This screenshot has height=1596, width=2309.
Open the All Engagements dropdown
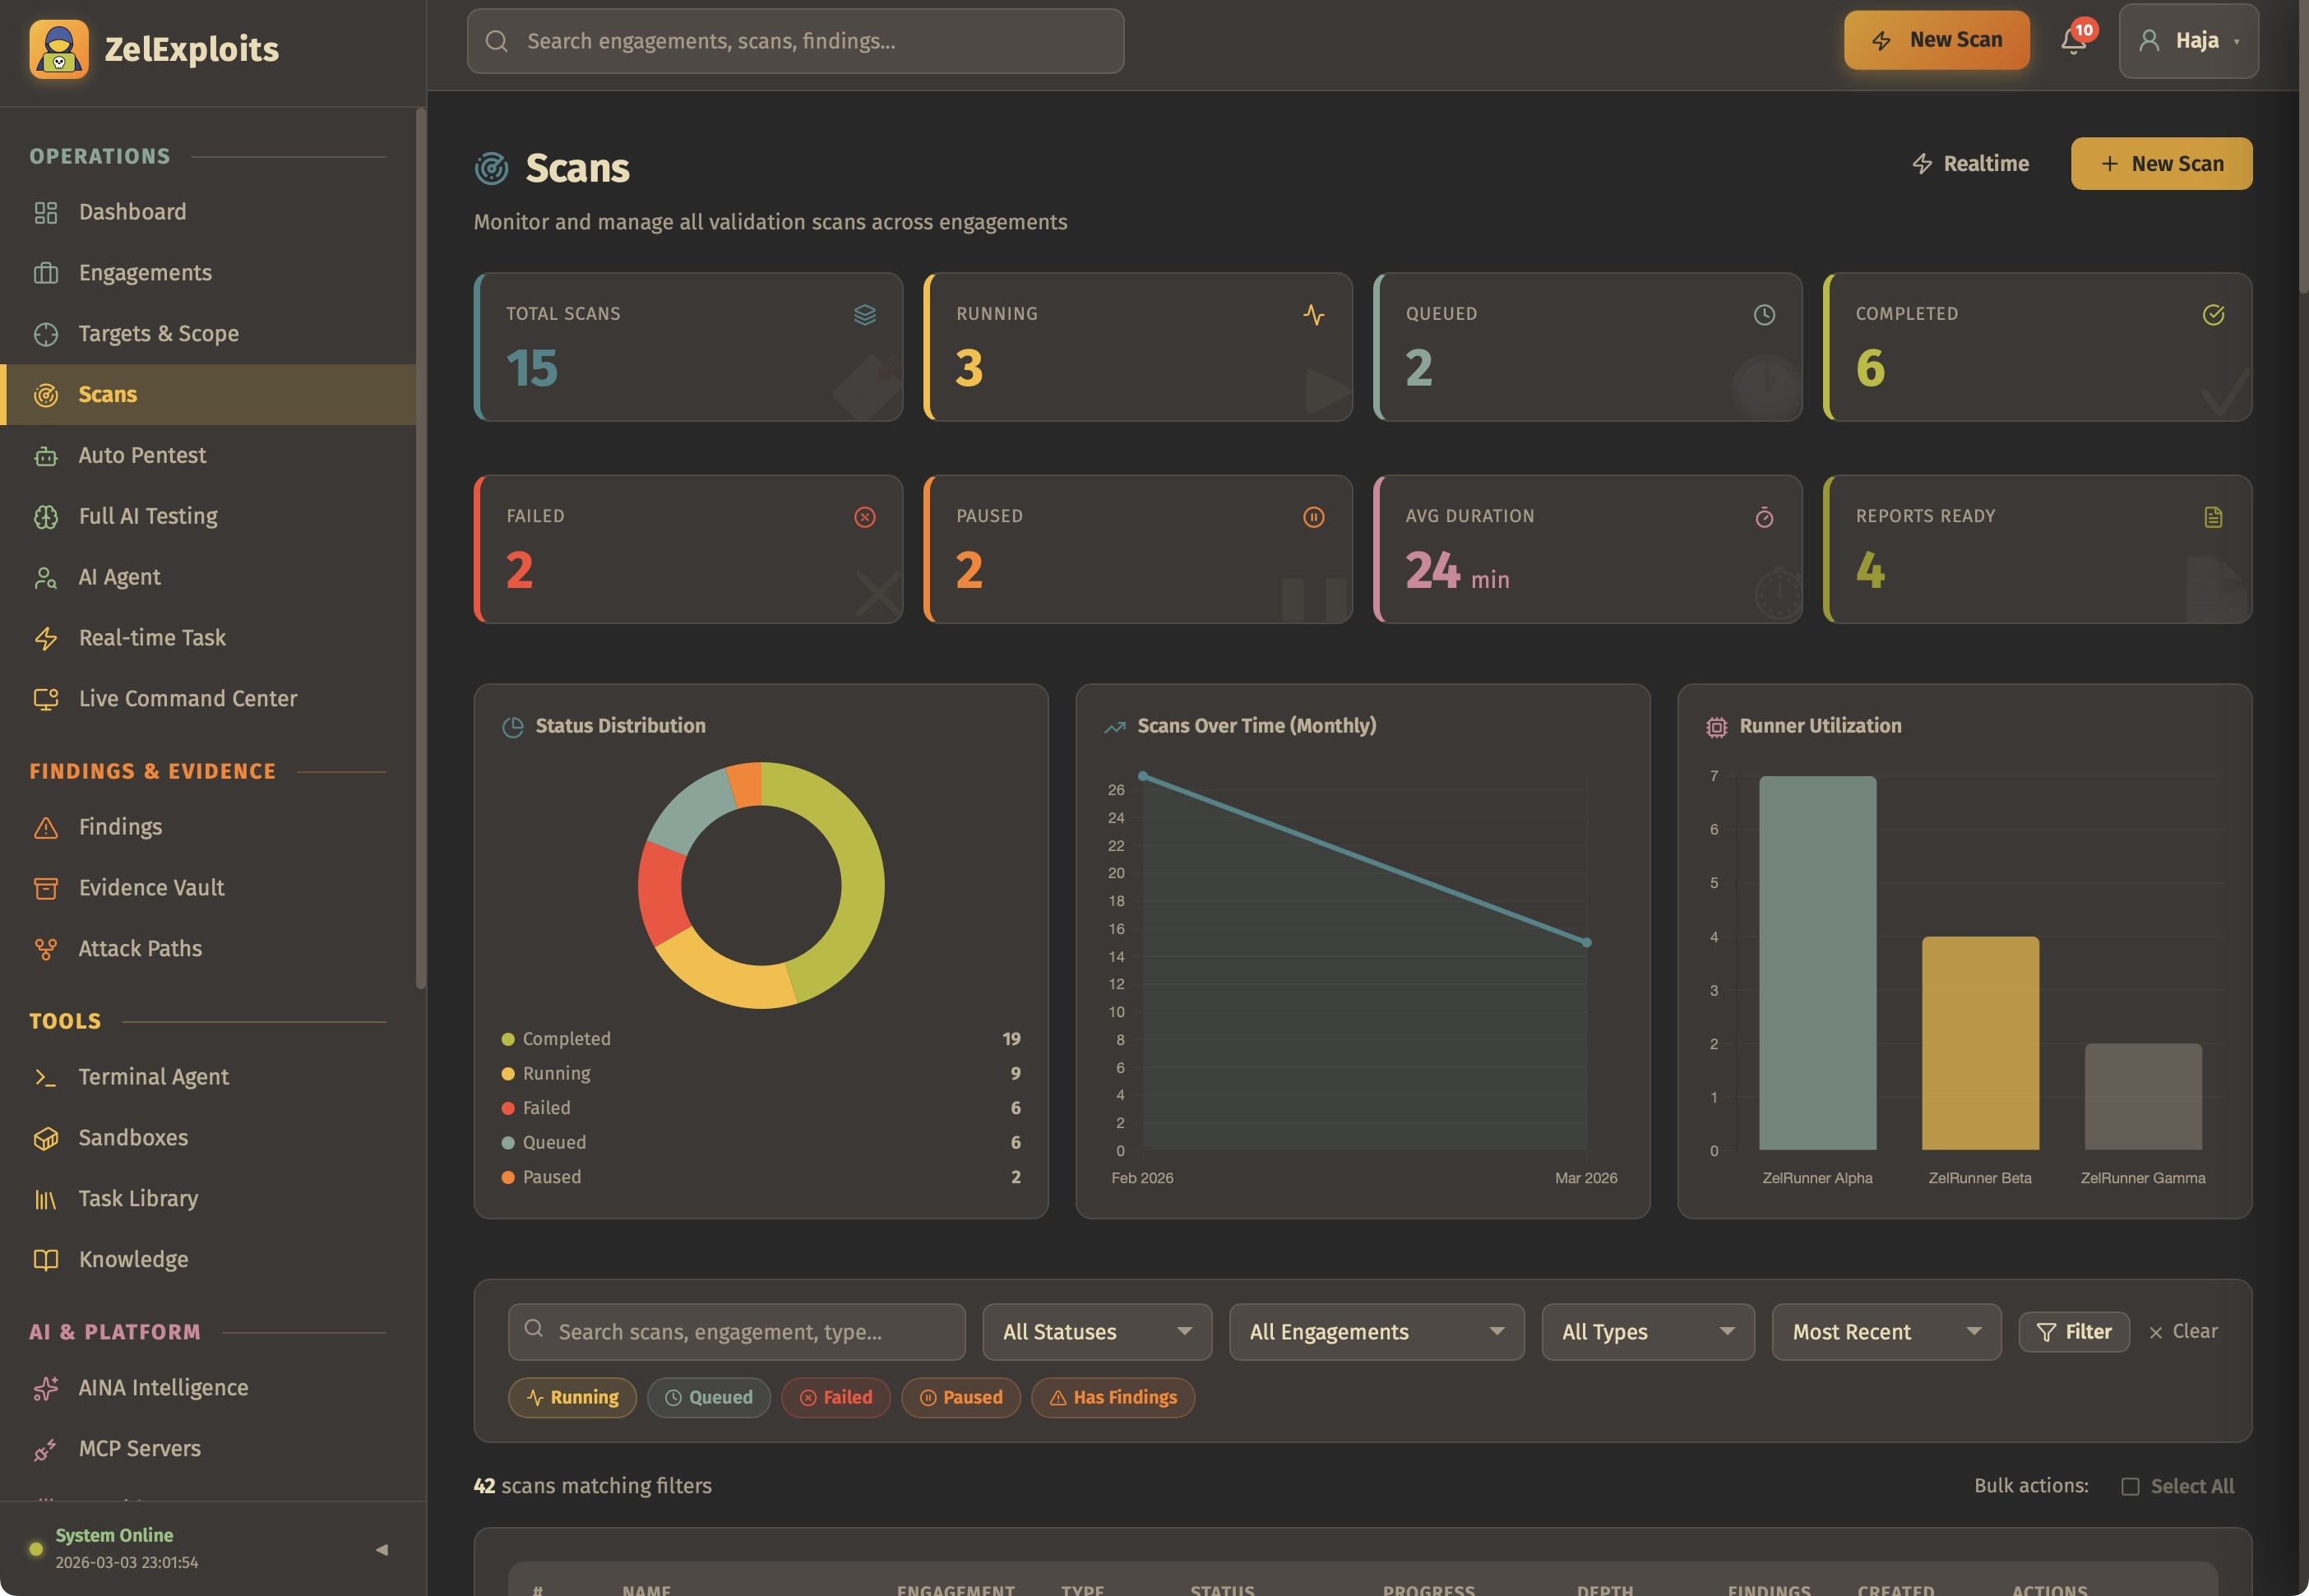tap(1376, 1331)
